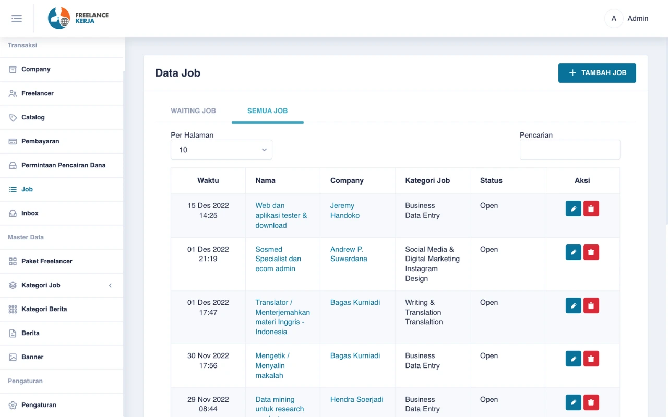The width and height of the screenshot is (668, 417).
Task: Click the Freelance Kerja logo
Action: pos(78,18)
